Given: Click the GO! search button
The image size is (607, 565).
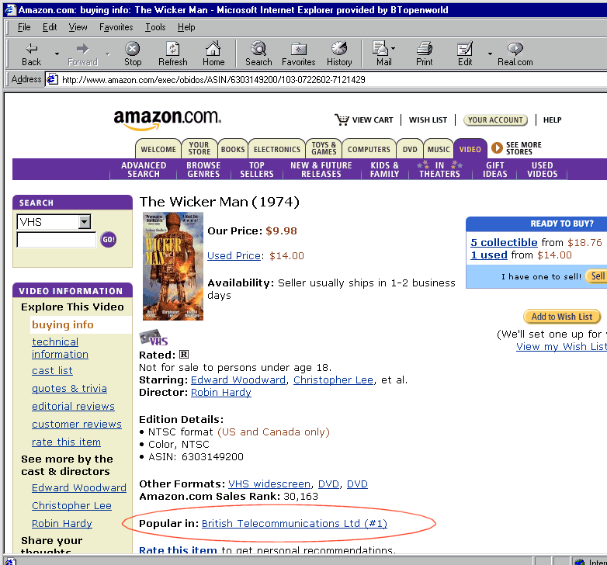Looking at the screenshot, I should coord(109,240).
